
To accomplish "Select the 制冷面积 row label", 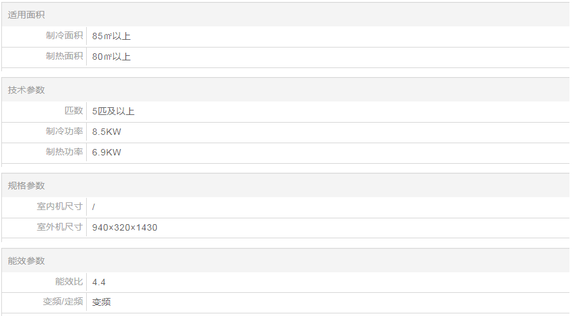I will (64, 36).
